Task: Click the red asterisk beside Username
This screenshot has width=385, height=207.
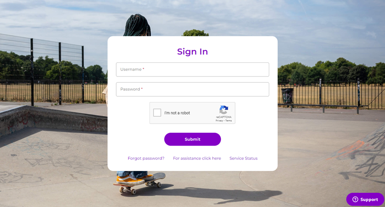Action: click(144, 69)
